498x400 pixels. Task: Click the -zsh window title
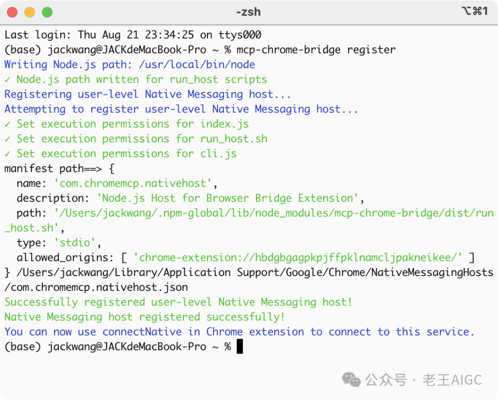coord(249,12)
